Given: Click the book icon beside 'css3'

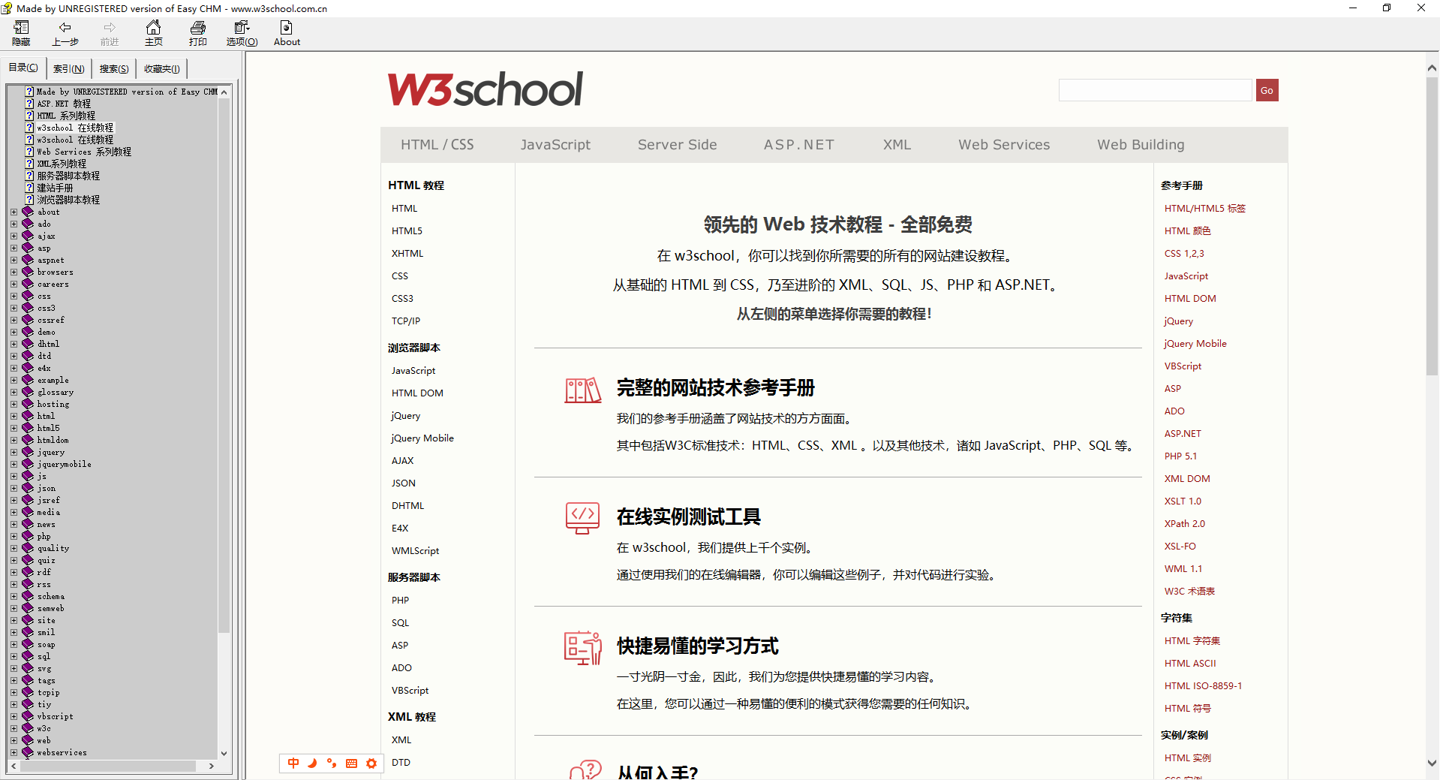Looking at the screenshot, I should 28,308.
